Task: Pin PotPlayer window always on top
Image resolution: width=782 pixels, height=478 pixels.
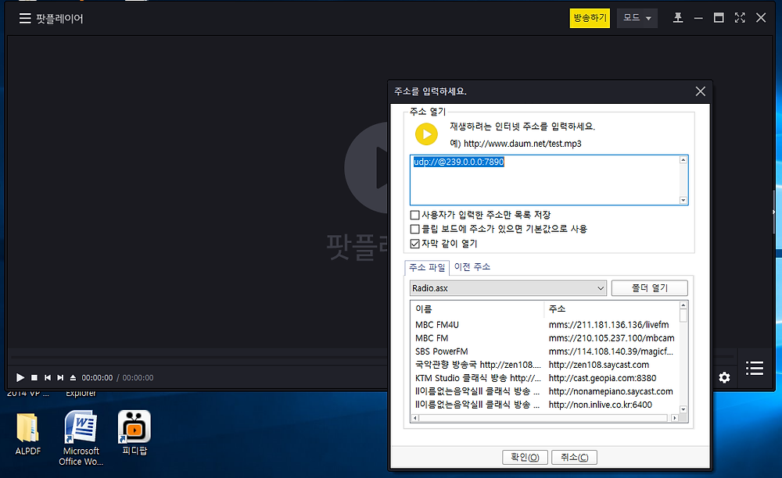Action: point(678,18)
